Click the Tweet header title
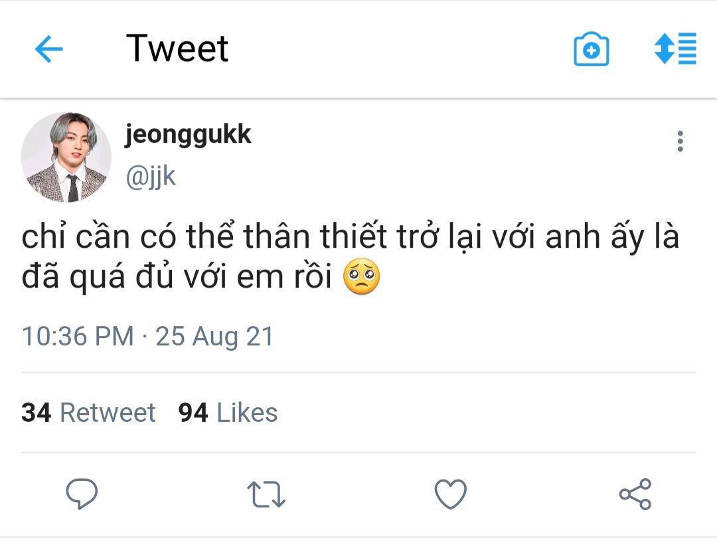Viewport: 717px width, 546px height. click(x=177, y=48)
